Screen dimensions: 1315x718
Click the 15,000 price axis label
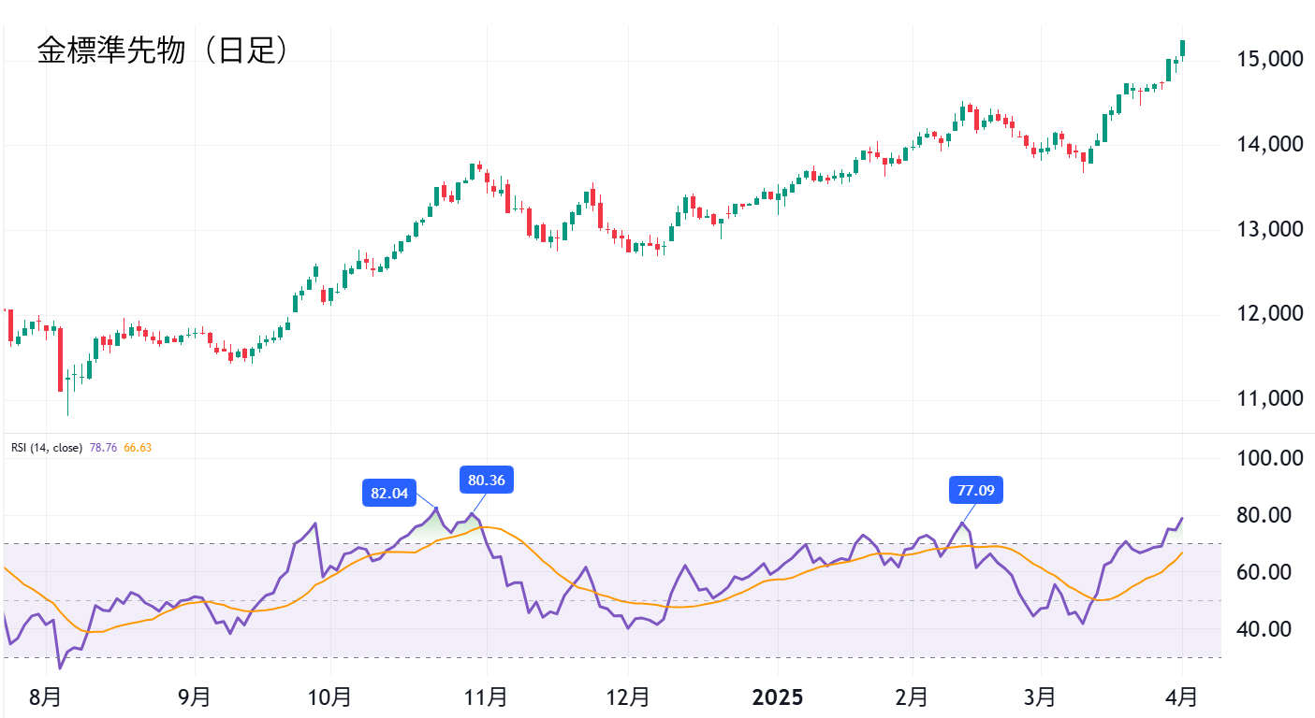pyautogui.click(x=1264, y=60)
